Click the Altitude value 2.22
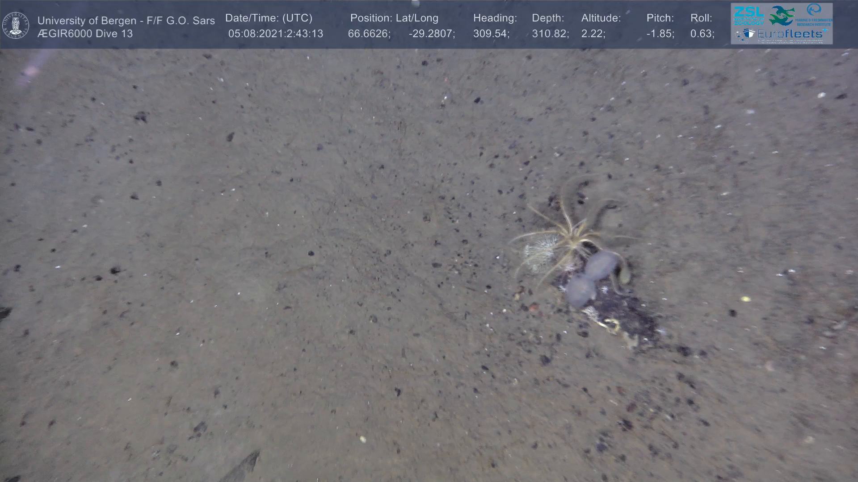Image resolution: width=858 pixels, height=482 pixels. [x=593, y=34]
